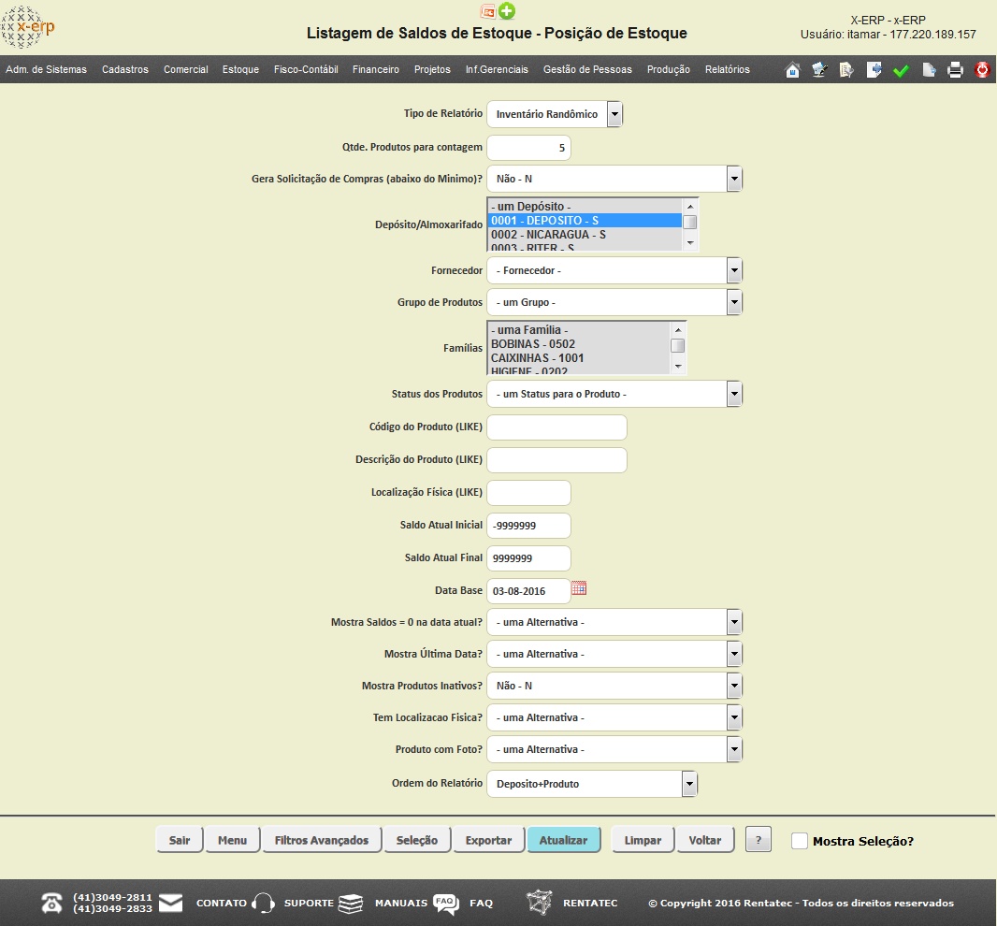
Task: Click the gray blank page icon
Action: 929,70
